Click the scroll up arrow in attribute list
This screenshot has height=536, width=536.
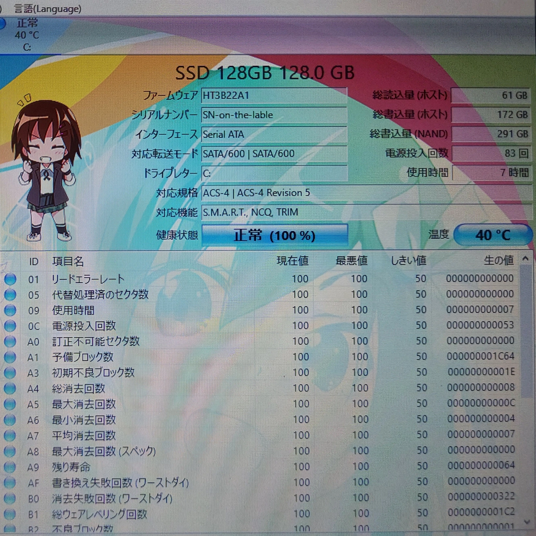pos(526,259)
